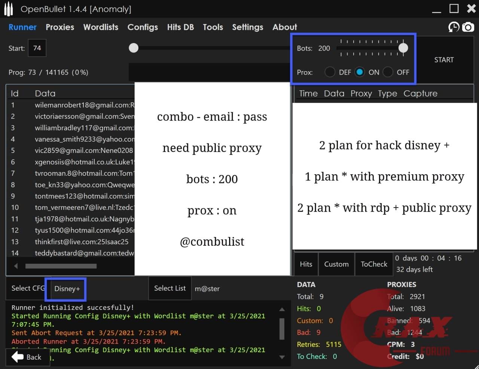The height and width of the screenshot is (369, 479).
Task: Click the log panel scroll-up arrow
Action: pyautogui.click(x=282, y=309)
